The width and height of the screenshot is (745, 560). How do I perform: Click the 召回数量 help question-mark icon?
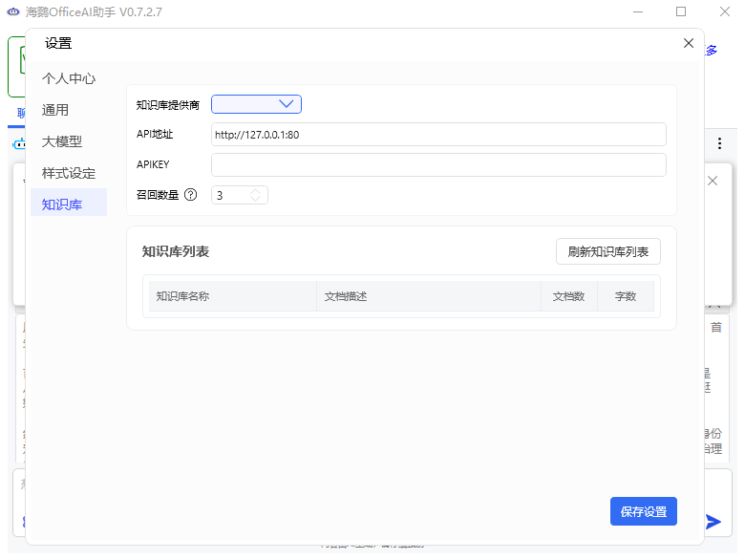[x=190, y=194]
